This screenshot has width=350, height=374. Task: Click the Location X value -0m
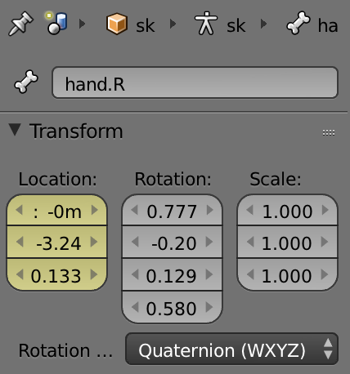point(56,210)
